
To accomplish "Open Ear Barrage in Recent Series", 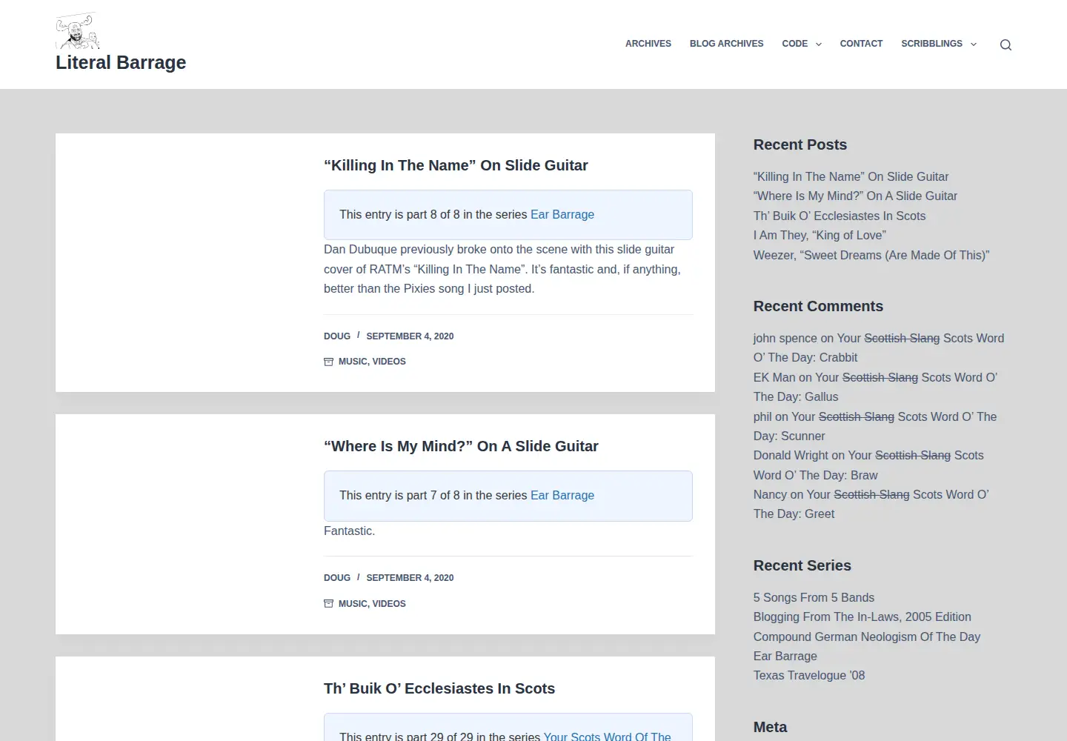I will 785,656.
